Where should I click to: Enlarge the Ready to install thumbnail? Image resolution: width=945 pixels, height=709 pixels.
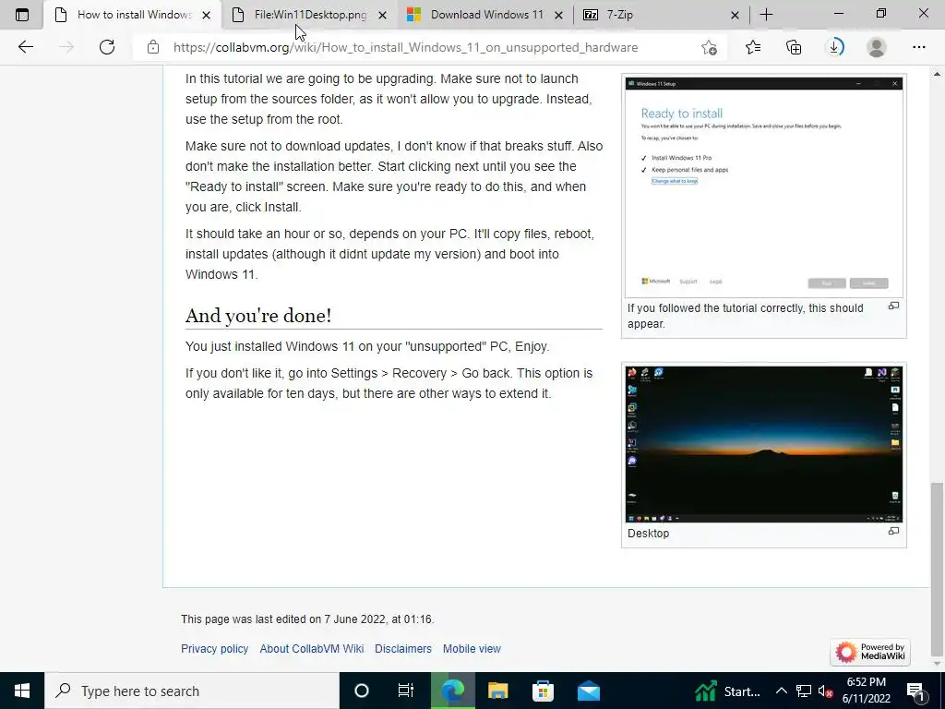pos(763,186)
